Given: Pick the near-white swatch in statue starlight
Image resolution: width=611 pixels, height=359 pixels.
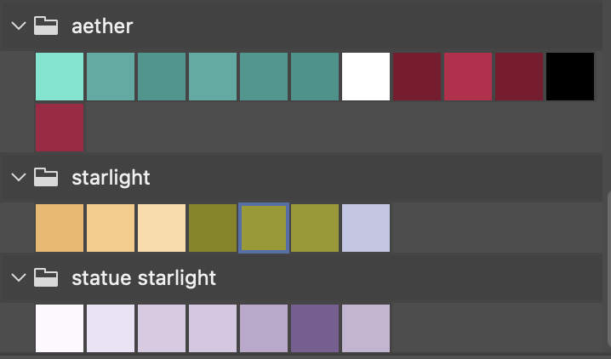Looking at the screenshot, I should coord(60,328).
